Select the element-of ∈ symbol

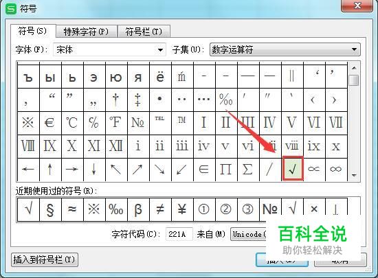click(204, 170)
